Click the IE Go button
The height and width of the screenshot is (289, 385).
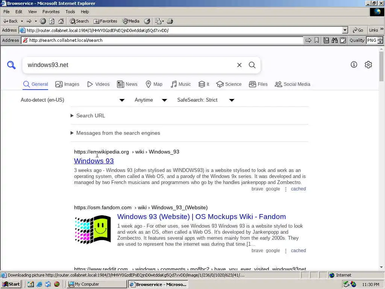pos(358,30)
